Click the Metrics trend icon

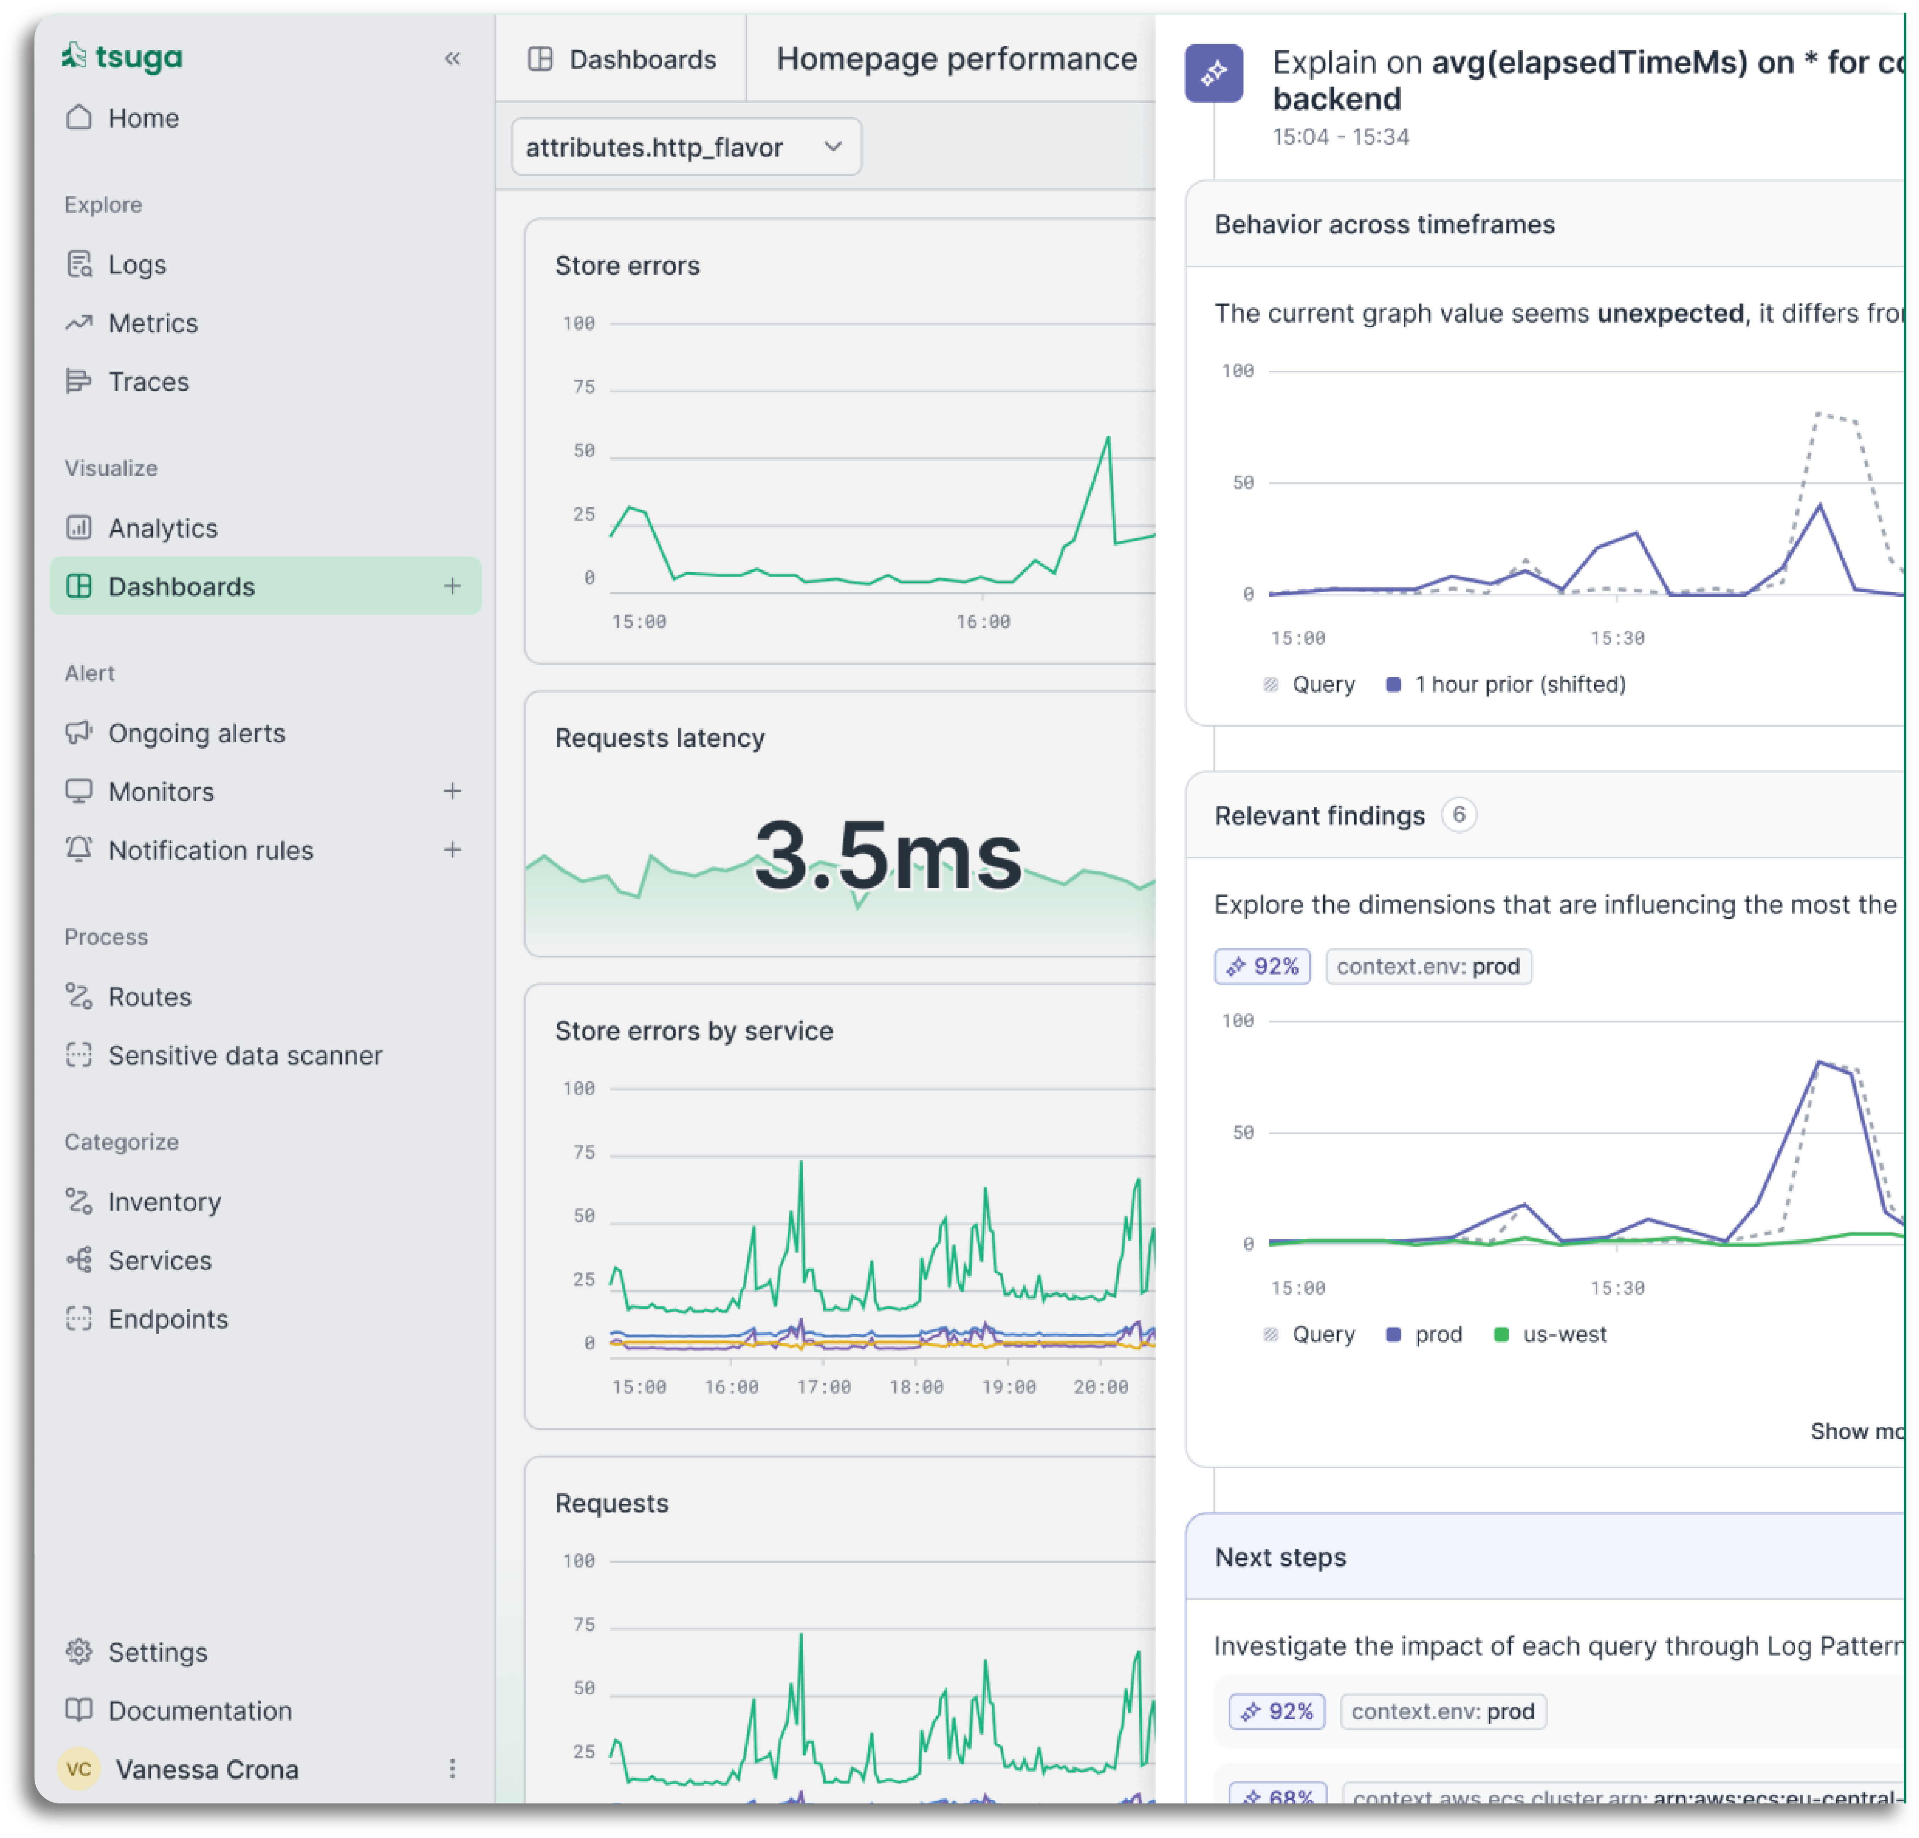78,323
